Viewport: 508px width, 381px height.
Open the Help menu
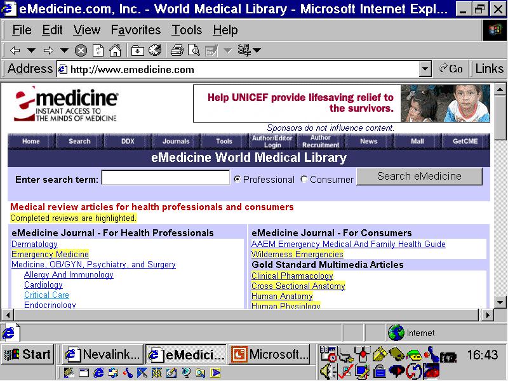[x=225, y=30]
